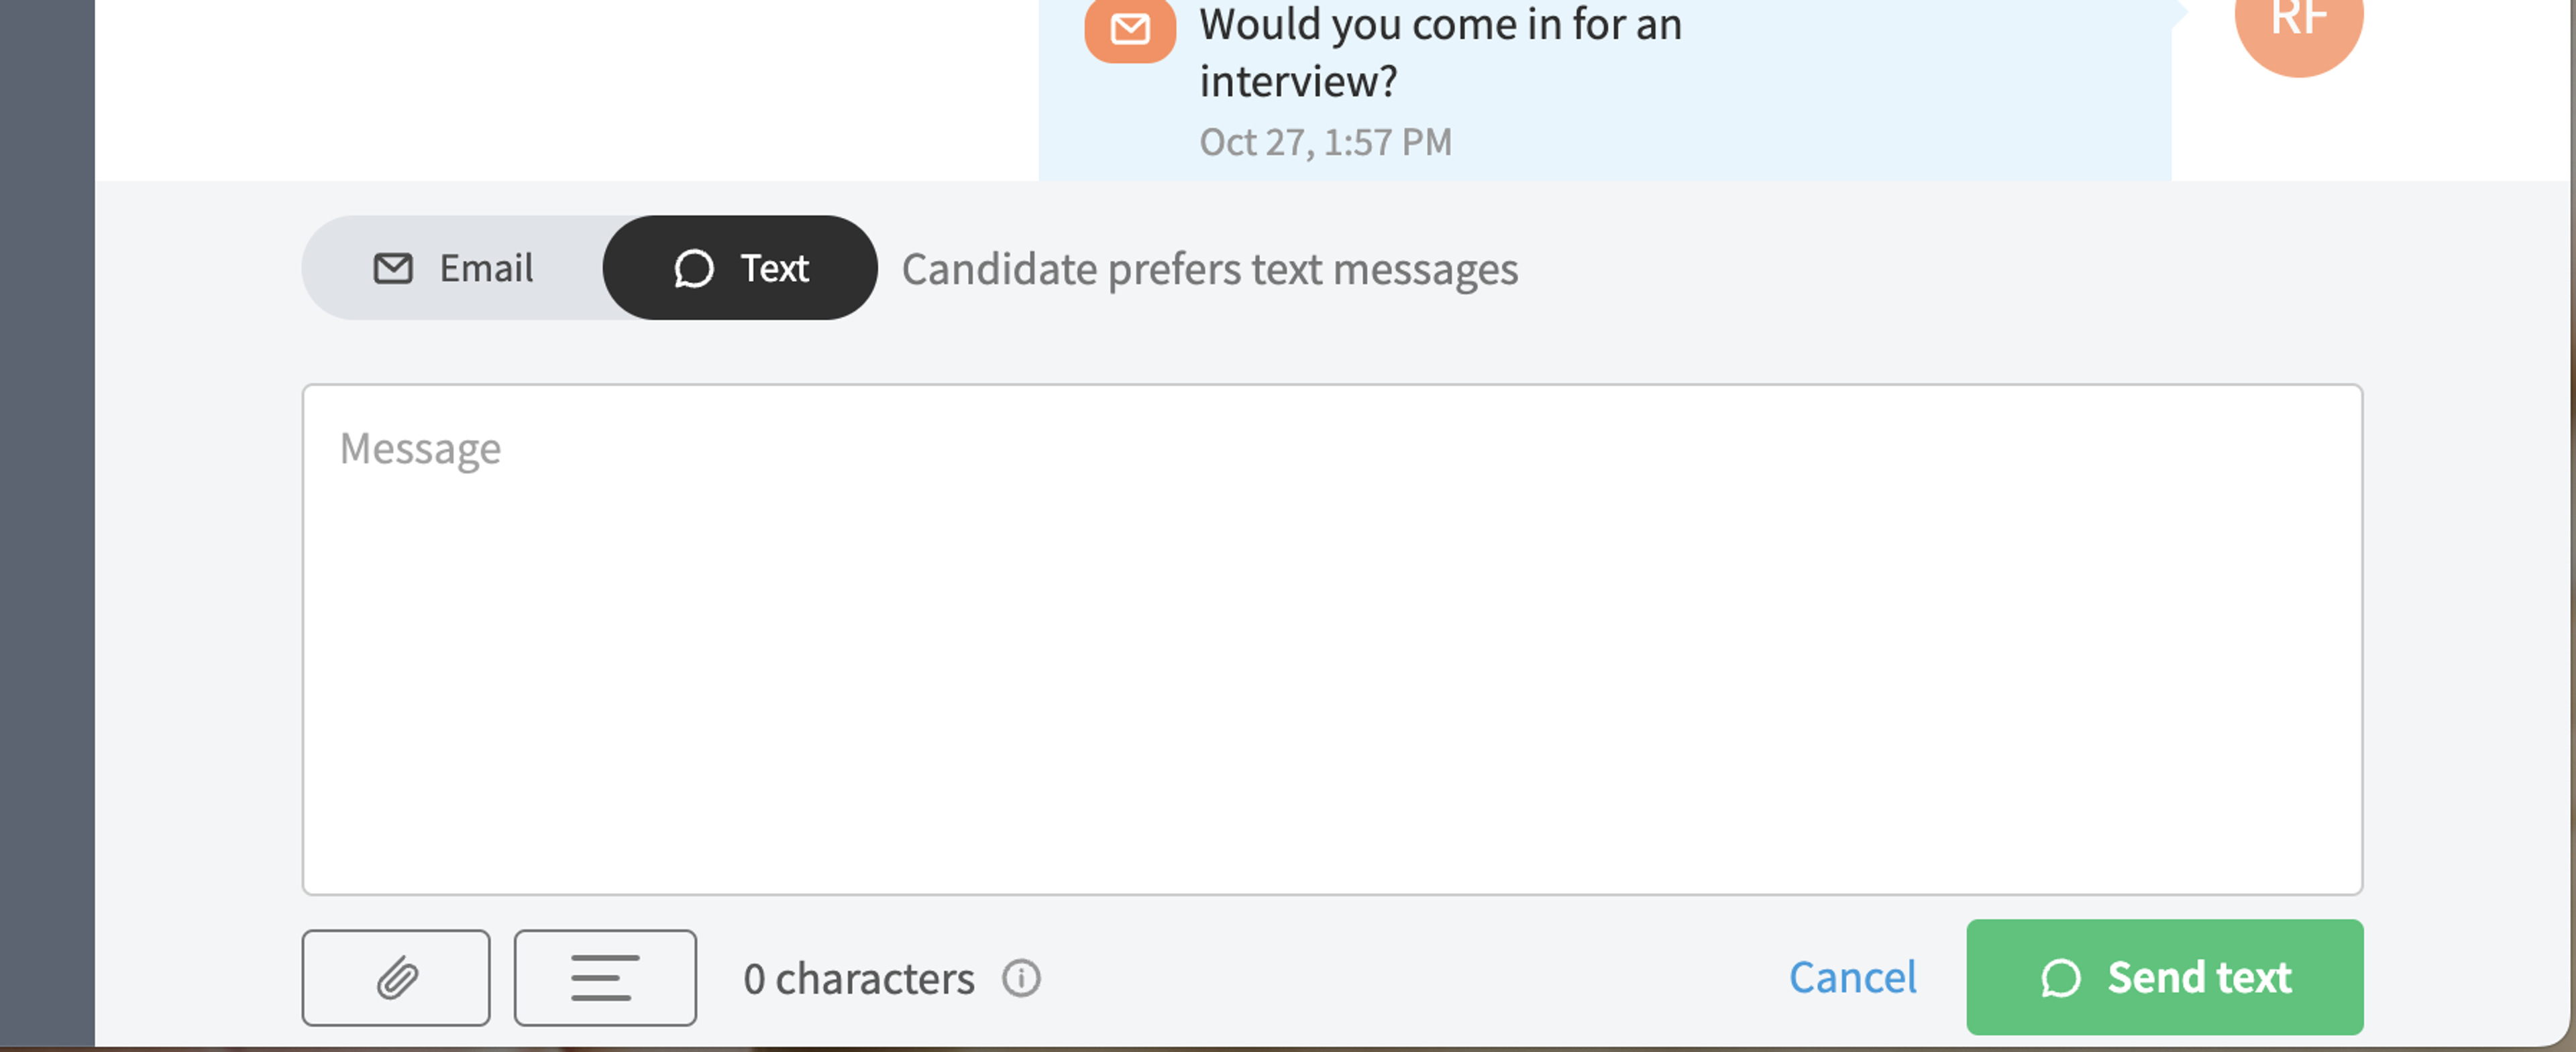Image resolution: width=2576 pixels, height=1052 pixels.
Task: Attach a file with the paperclip button
Action: click(x=396, y=977)
